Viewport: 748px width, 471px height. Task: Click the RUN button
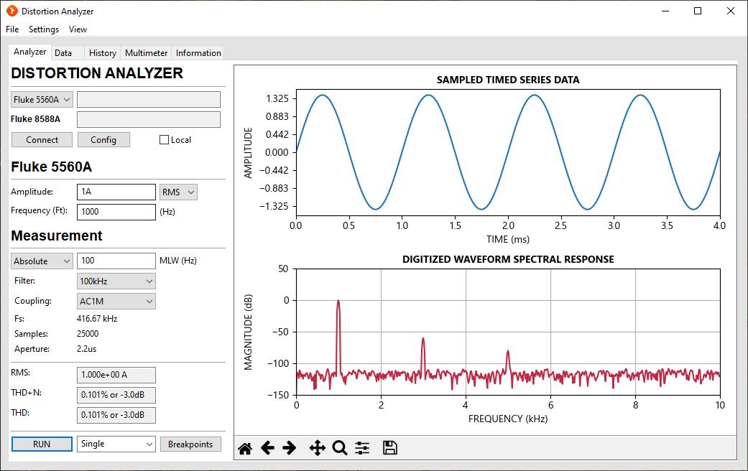42,444
